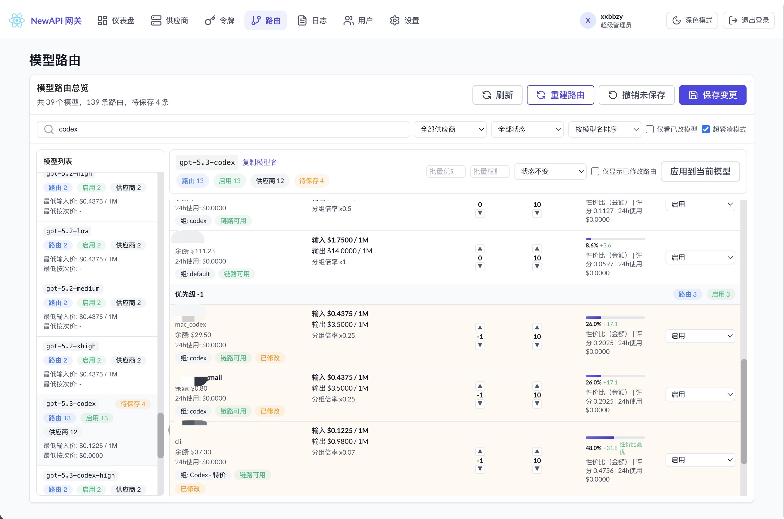784x519 pixels.
Task: Increase priority arrow for mac_codex route
Action: [x=480, y=327]
